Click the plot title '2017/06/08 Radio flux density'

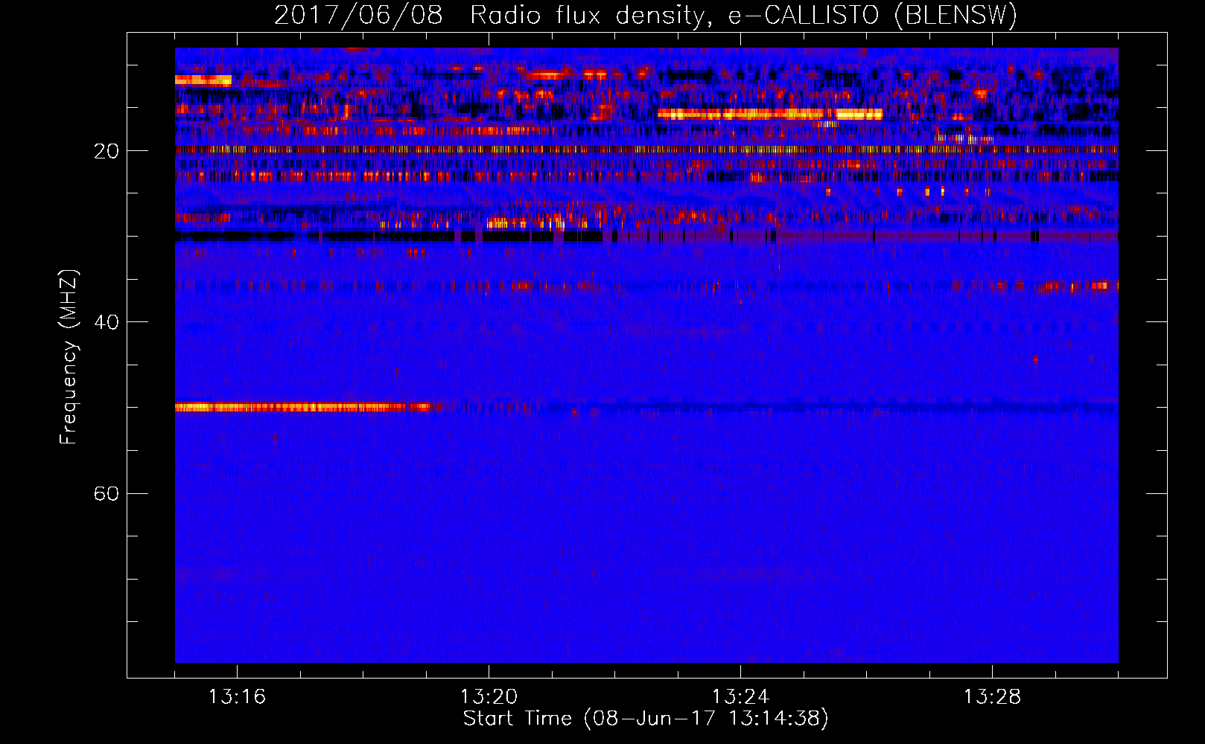click(645, 15)
